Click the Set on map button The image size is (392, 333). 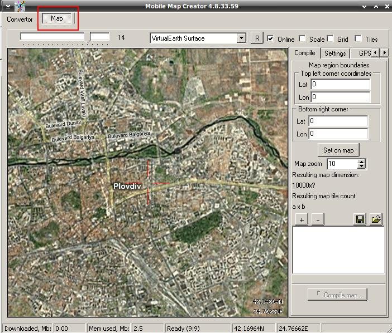338,150
